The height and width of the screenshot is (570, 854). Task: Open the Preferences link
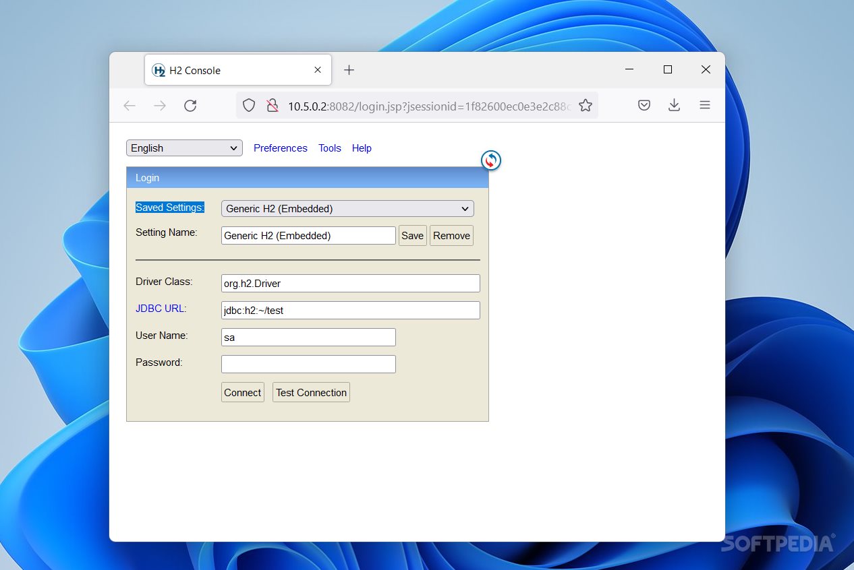coord(280,148)
